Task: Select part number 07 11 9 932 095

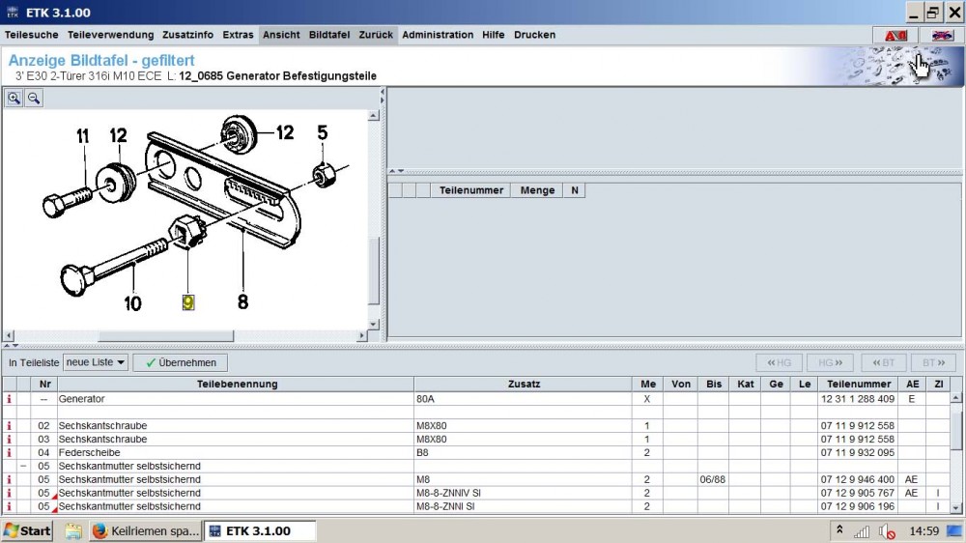Action: point(857,452)
